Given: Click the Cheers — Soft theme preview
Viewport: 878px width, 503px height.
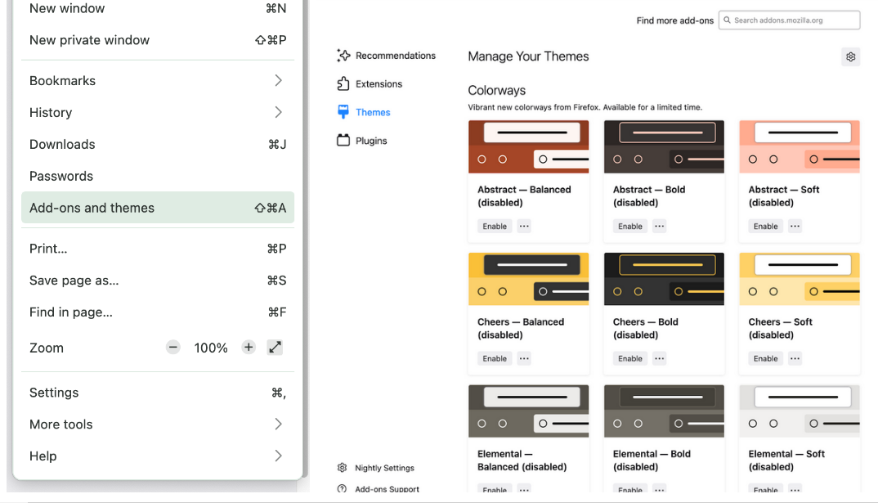Looking at the screenshot, I should pos(800,279).
